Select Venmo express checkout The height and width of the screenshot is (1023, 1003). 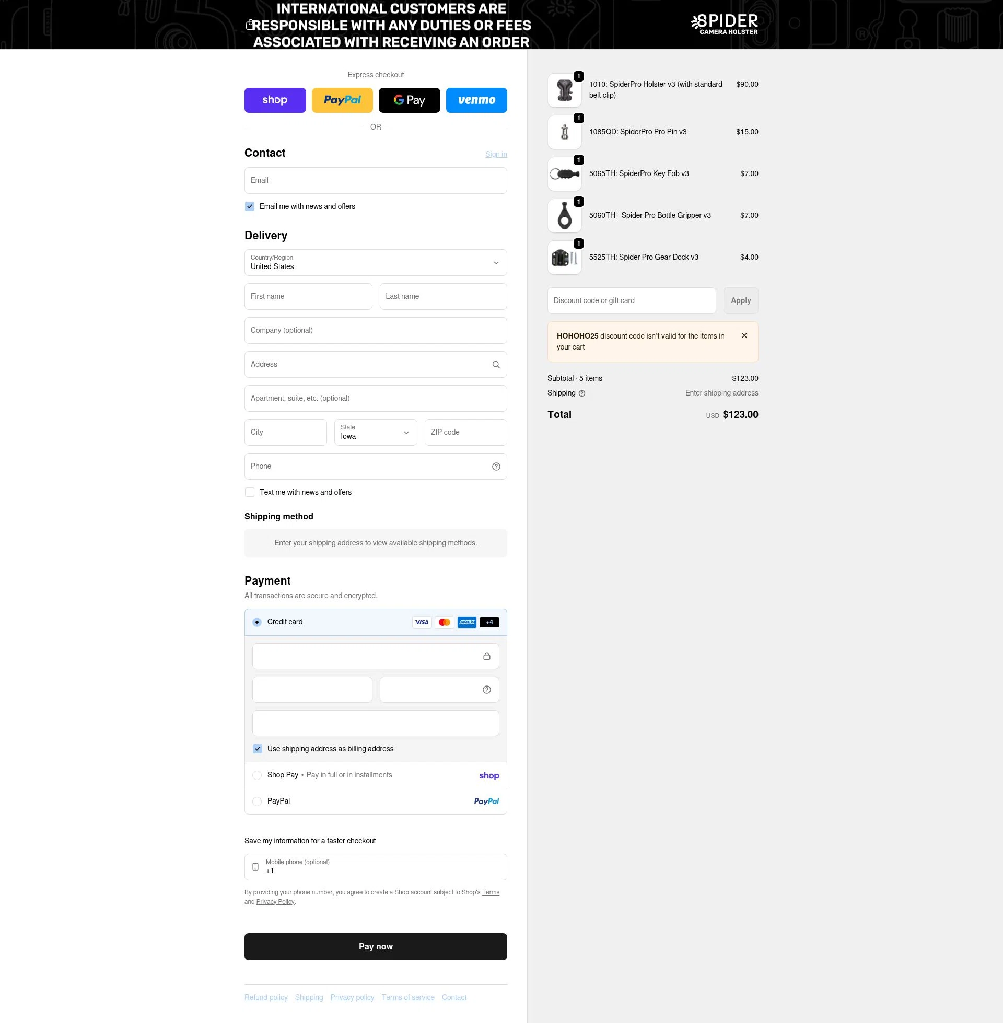point(476,100)
